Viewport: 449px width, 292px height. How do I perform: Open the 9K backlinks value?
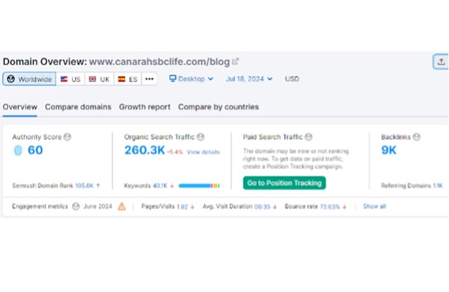pos(388,150)
